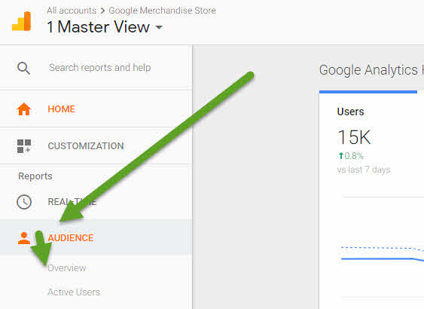Click the 0.8% change indicator

pyautogui.click(x=351, y=156)
